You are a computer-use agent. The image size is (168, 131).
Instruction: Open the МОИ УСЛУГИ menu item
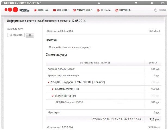tap(85, 10)
